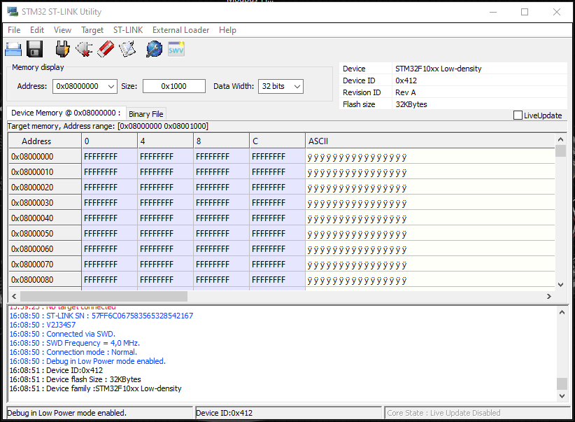Click column header 4 in memory grid

[165, 141]
